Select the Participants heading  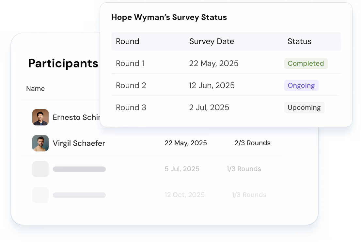coord(63,63)
